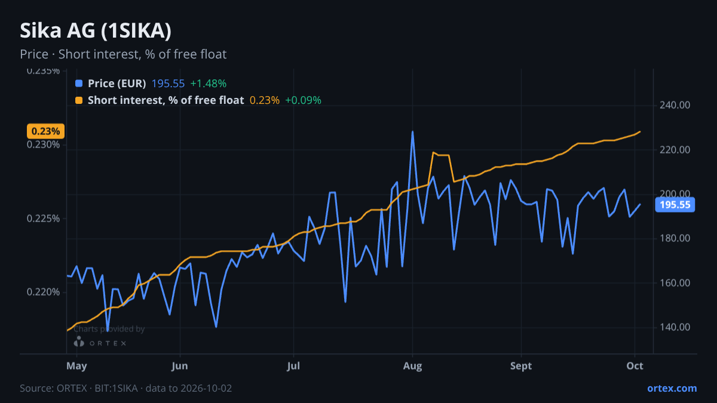Image resolution: width=717 pixels, height=403 pixels.
Task: Click the Oct x-axis label
Action: (x=635, y=365)
